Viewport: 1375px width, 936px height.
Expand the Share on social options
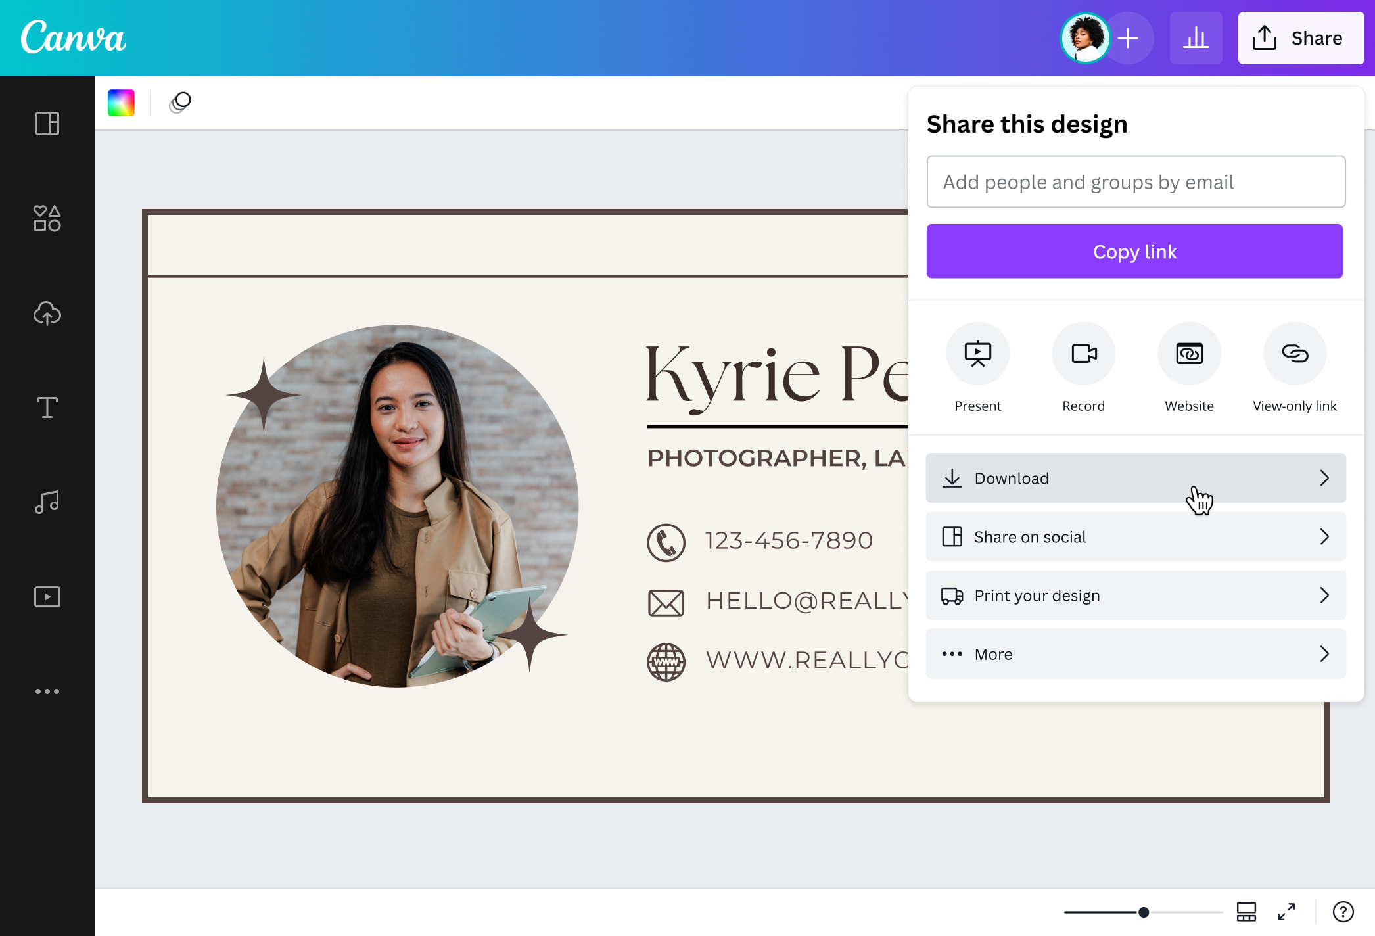(1135, 536)
